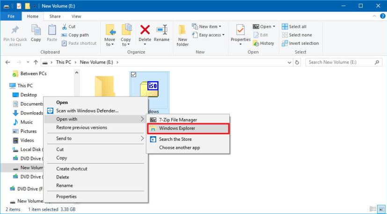Click the red Delete icon in ribbon
Screen dimensions: 387x214
coord(145,31)
